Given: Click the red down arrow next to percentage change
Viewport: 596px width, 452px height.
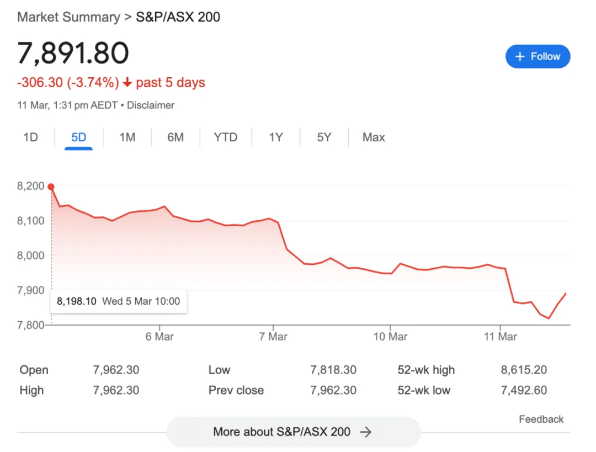Looking at the screenshot, I should point(127,82).
